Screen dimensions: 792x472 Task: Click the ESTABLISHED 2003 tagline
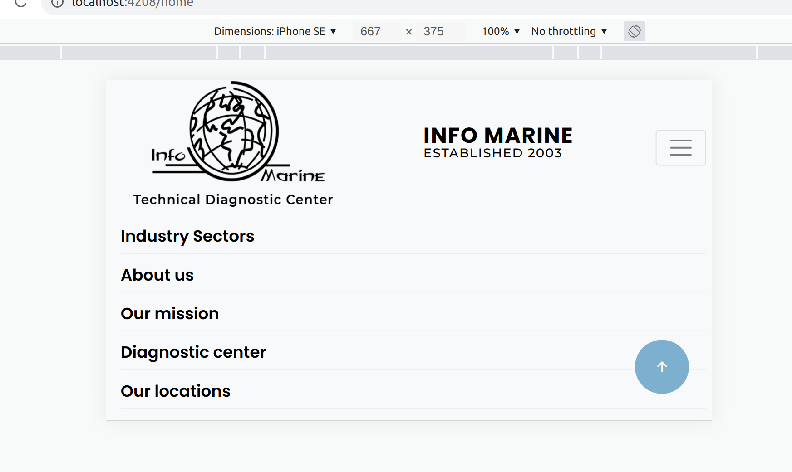(x=492, y=153)
